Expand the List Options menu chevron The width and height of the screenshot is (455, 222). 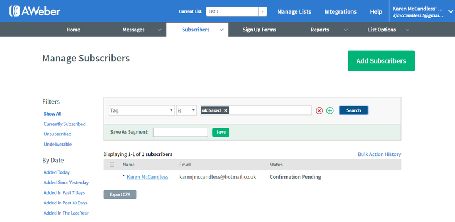tap(407, 30)
